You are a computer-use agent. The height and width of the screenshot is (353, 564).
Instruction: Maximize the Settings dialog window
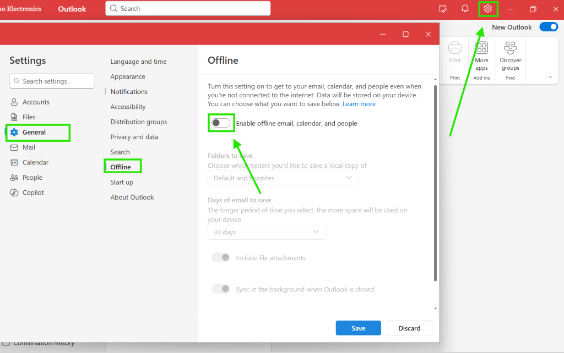tap(405, 34)
